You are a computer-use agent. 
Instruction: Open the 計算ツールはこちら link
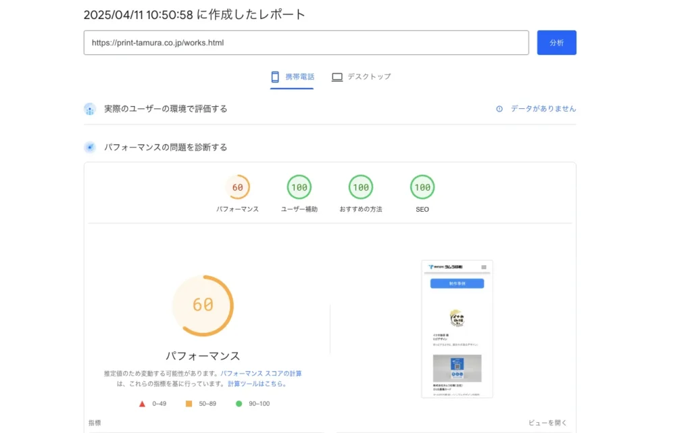point(257,384)
